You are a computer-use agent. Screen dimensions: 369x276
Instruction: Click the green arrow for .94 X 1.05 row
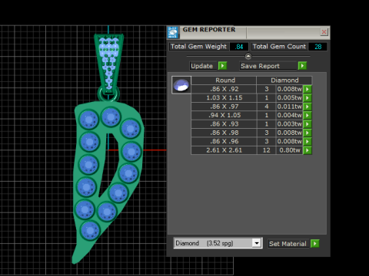(x=307, y=115)
